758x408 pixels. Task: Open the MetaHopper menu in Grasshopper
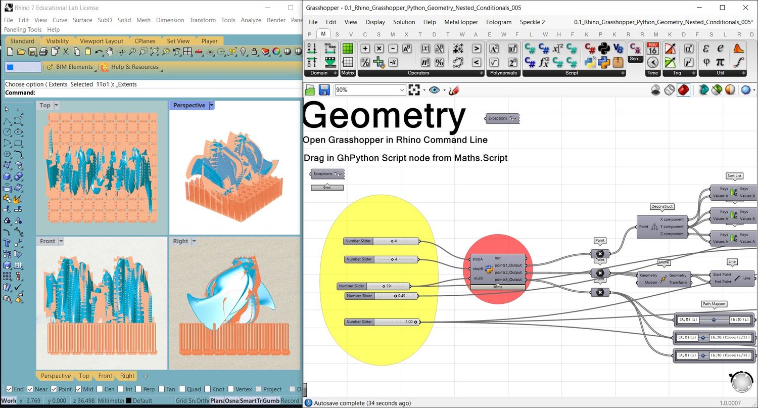pos(461,22)
